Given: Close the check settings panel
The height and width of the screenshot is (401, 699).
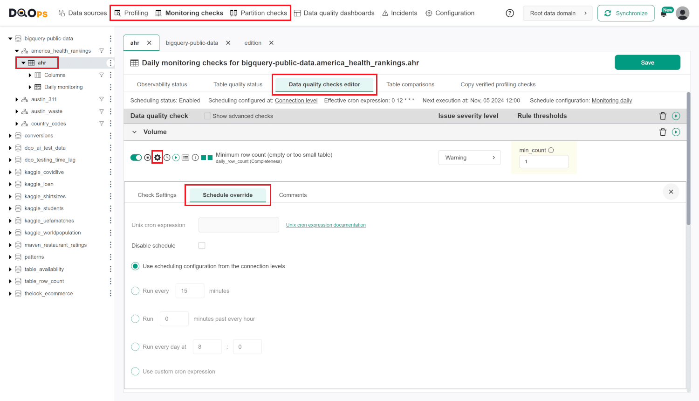Looking at the screenshot, I should coord(671,192).
